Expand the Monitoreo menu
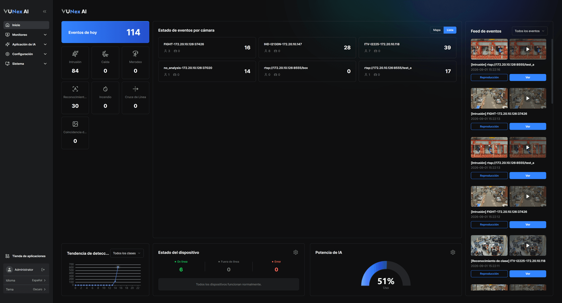The width and height of the screenshot is (562, 303). 45,35
